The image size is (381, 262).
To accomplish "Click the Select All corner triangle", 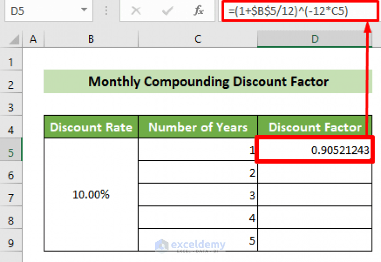I will [14, 40].
